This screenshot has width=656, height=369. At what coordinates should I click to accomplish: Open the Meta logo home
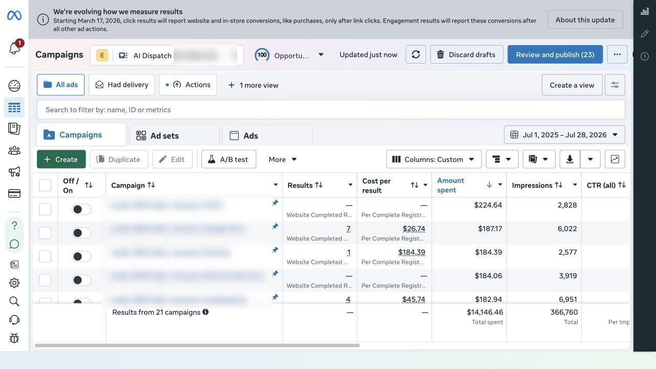coord(14,16)
